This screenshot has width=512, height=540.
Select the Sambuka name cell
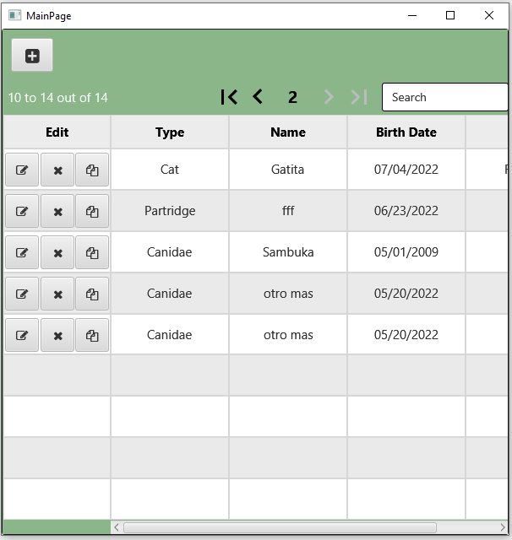pyautogui.click(x=288, y=252)
